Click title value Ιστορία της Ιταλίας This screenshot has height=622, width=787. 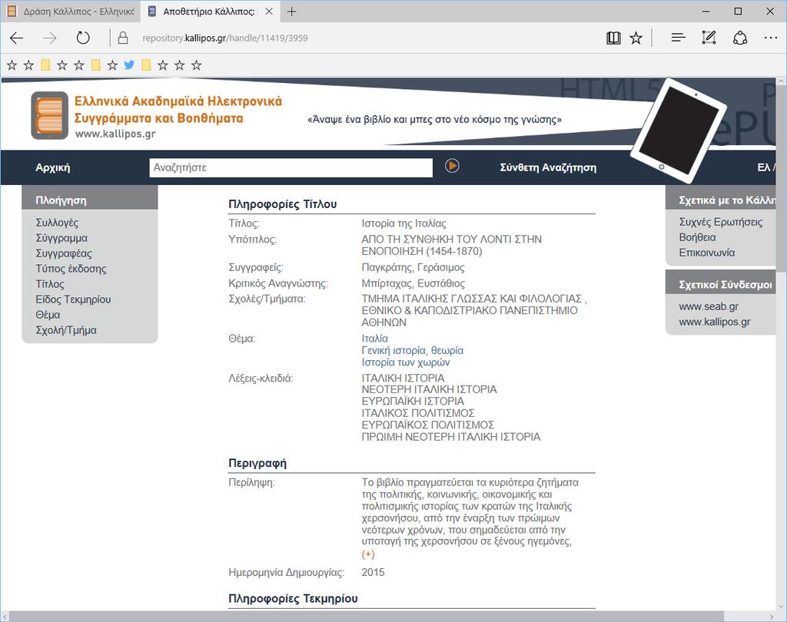coord(403,223)
